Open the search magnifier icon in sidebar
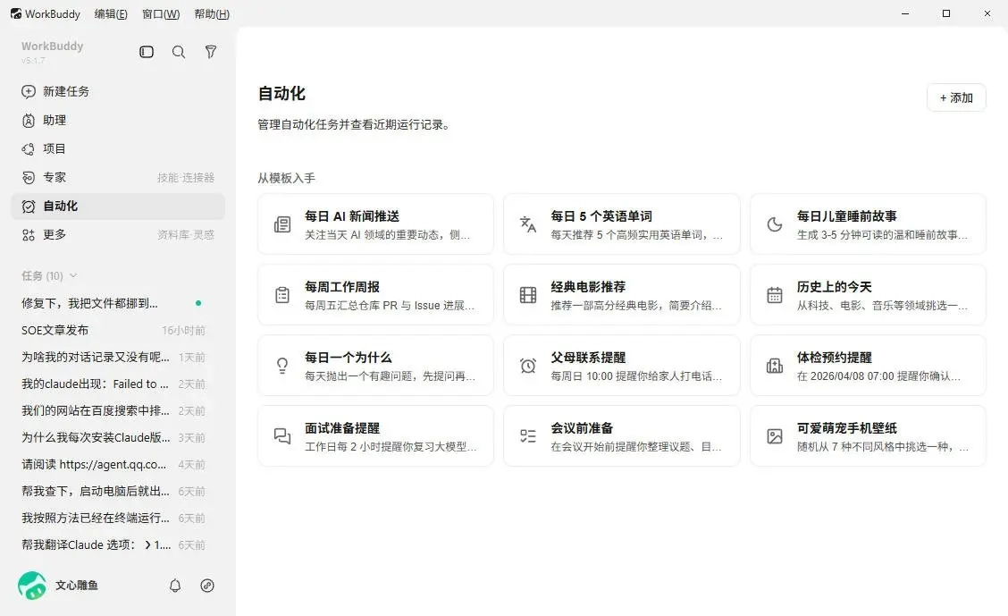1008x616 pixels. [x=179, y=52]
